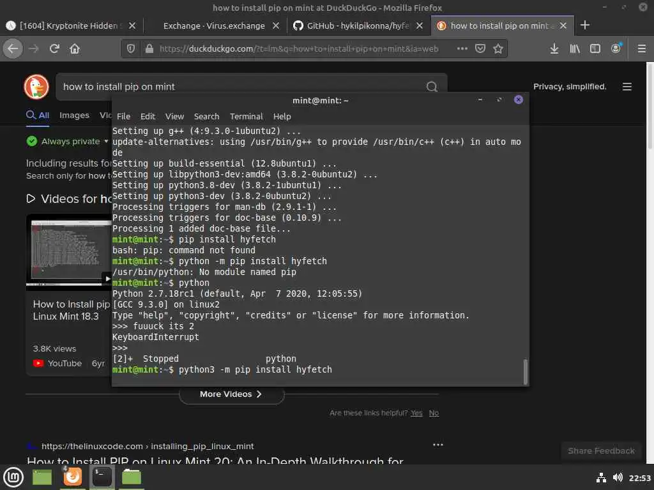Close the GitHub hykilpikonna tab

(x=420, y=26)
